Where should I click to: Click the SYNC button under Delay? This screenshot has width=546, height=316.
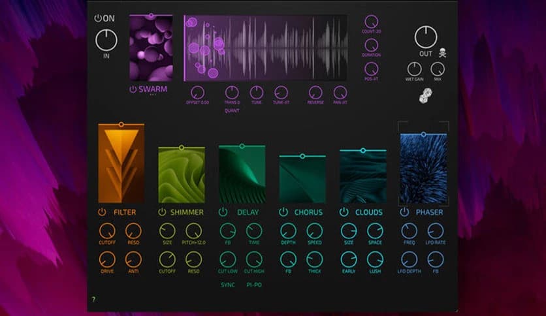[x=228, y=285]
